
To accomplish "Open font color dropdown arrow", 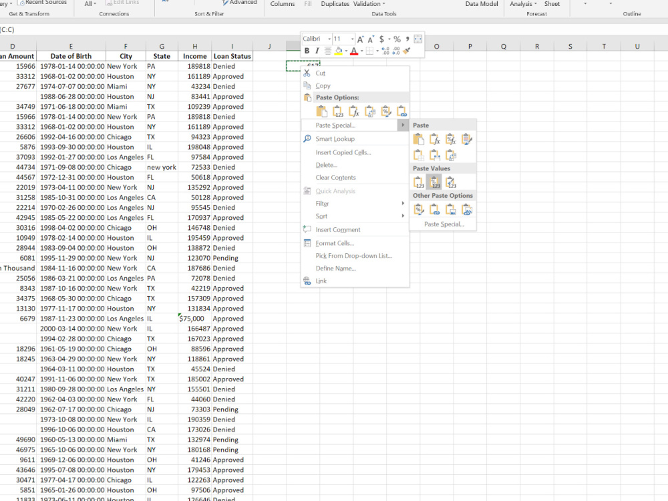I will coord(361,51).
